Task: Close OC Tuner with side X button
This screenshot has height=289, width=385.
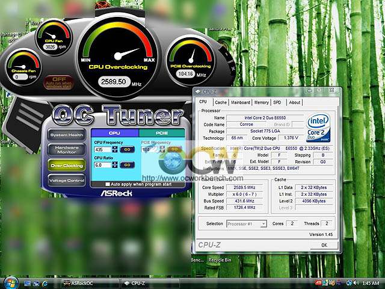Action: (233, 69)
